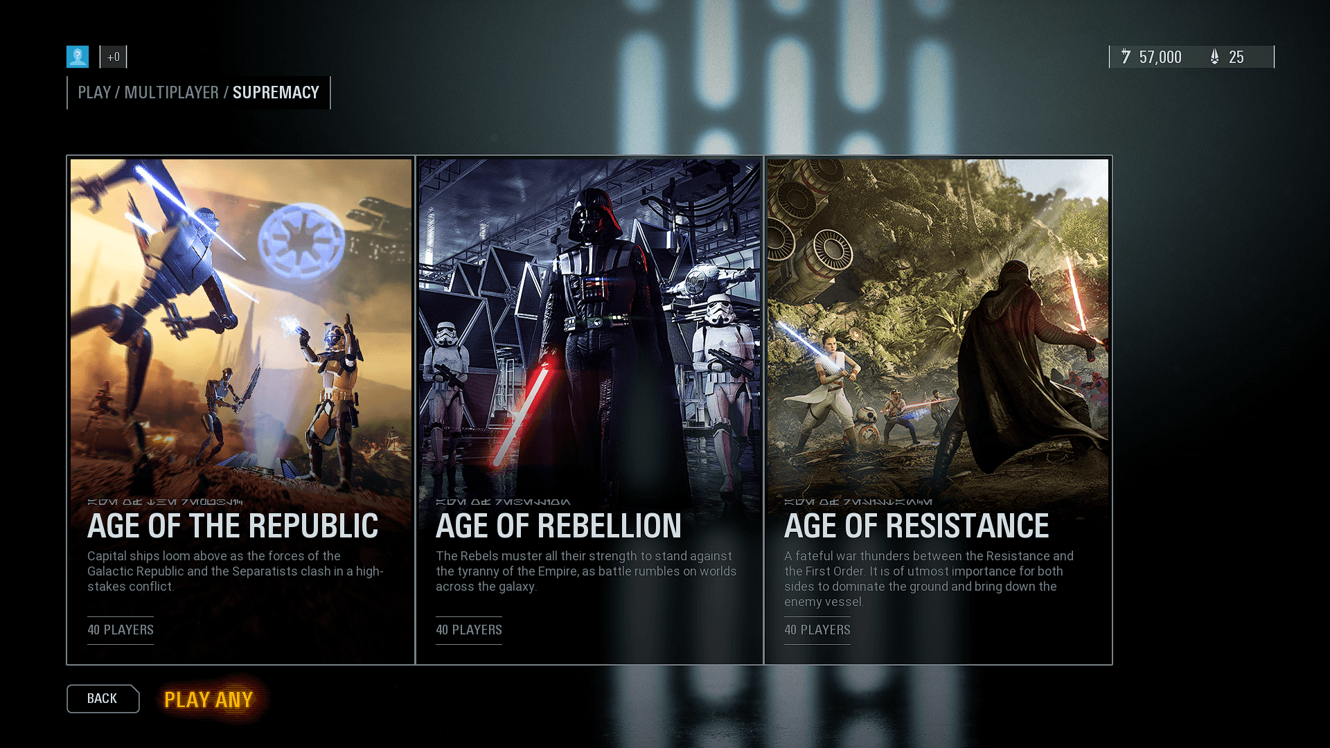Click the Republic description about Capital ships

coord(236,571)
